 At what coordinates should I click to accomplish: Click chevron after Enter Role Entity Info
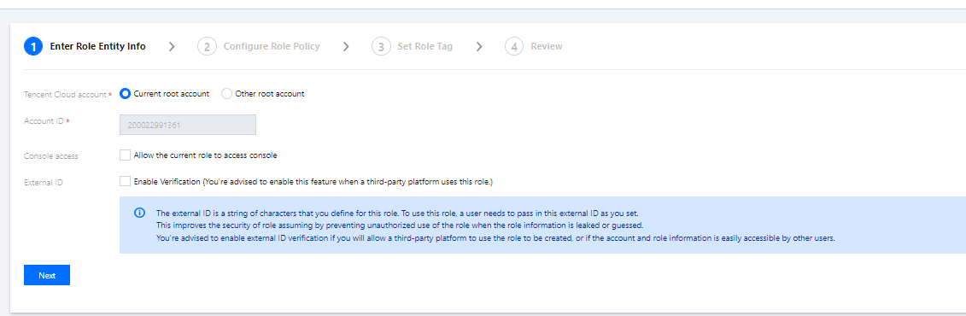172,47
